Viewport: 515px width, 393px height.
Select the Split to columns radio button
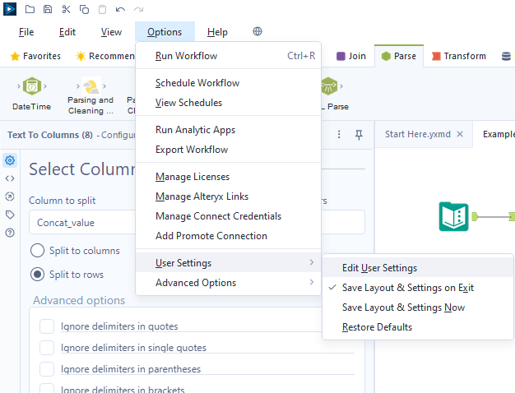(38, 251)
